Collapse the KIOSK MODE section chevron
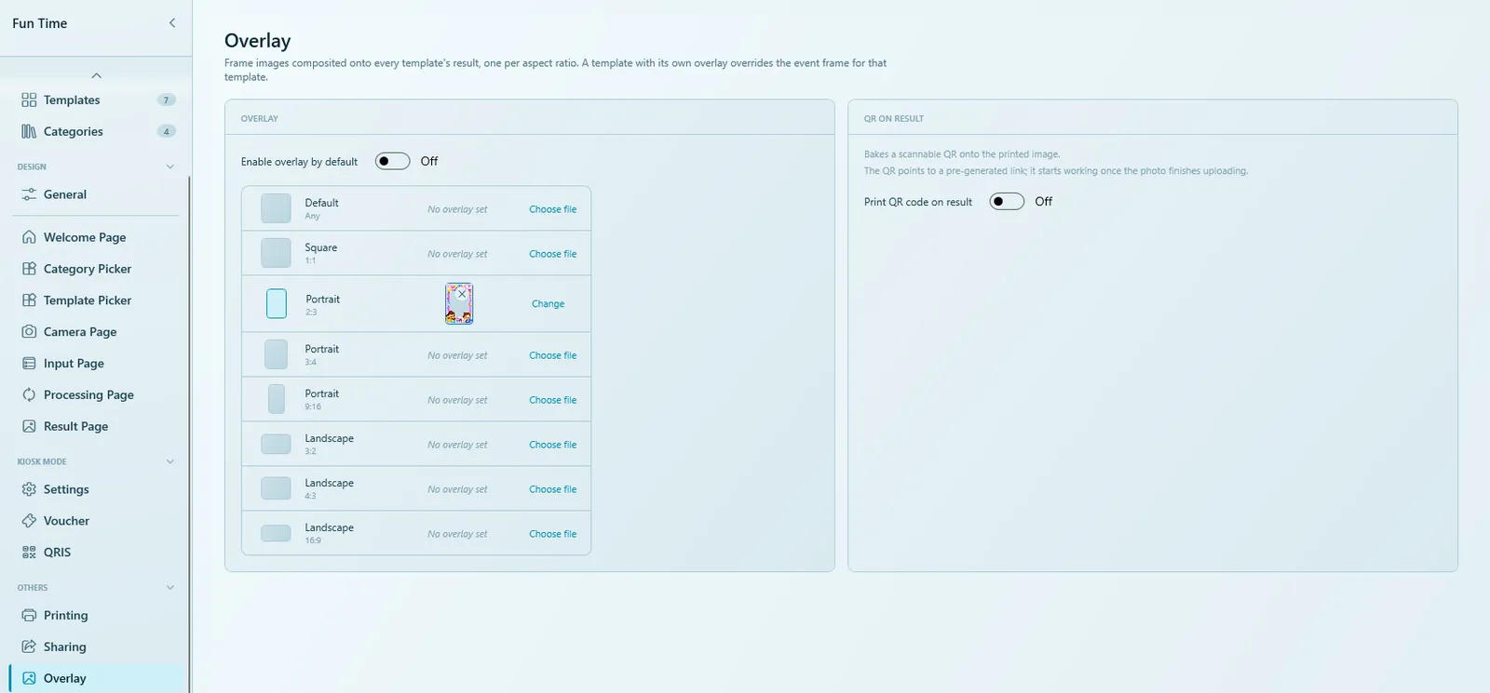The height and width of the screenshot is (693, 1490). coord(169,461)
